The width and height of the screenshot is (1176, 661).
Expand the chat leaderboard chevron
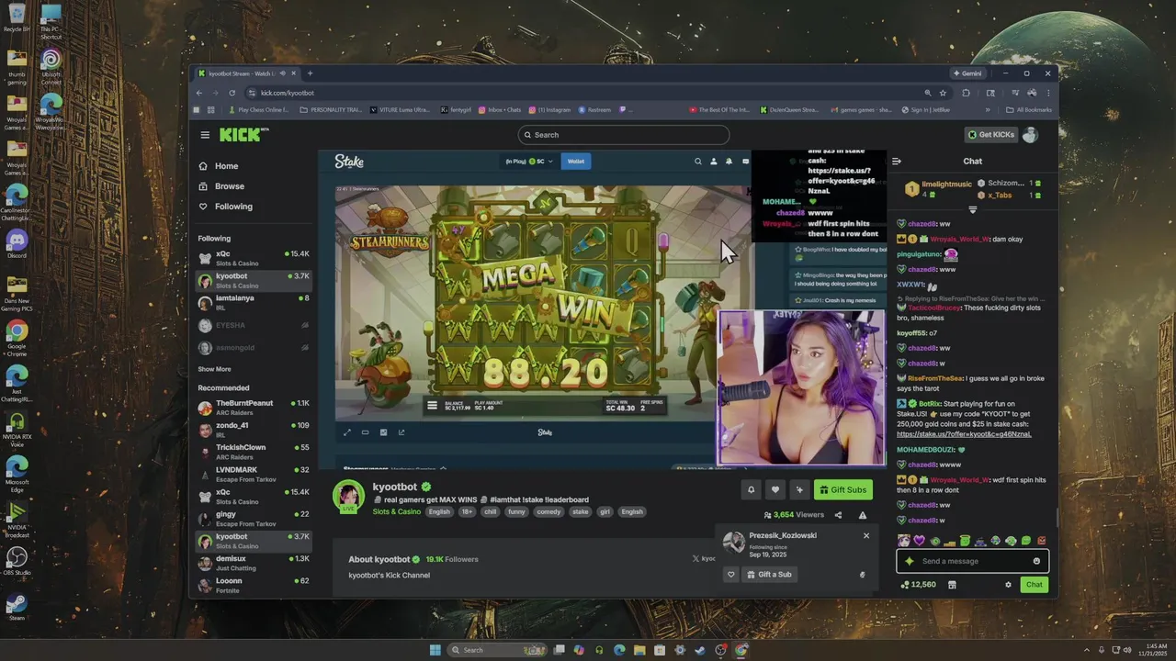click(x=973, y=209)
